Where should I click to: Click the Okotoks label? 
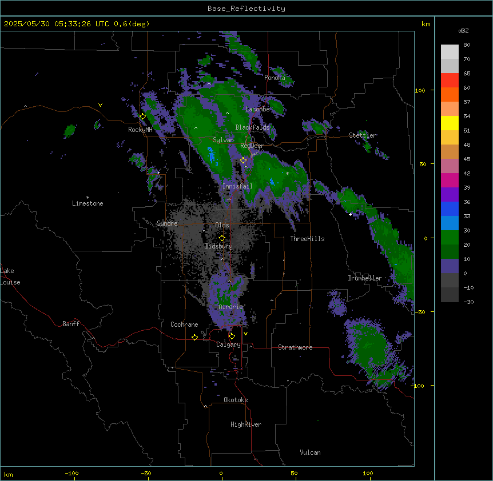[x=236, y=400]
